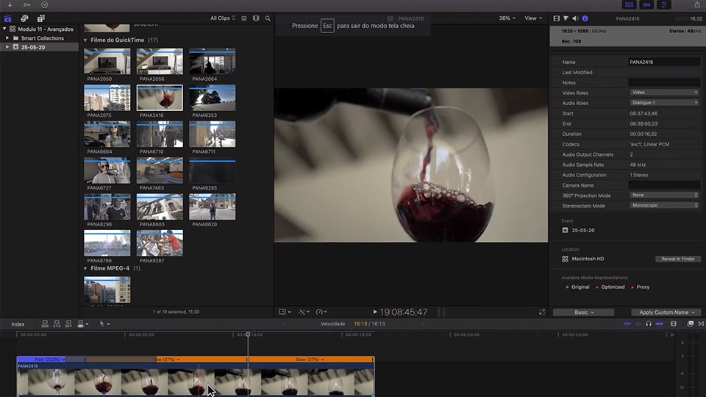Toggle the Inspector panel visibility button

point(664,4)
